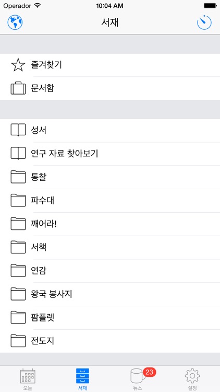This screenshot has width=220, height=392.
Task: Tap the folder icon beside 통찰
Action: [x=18, y=177]
